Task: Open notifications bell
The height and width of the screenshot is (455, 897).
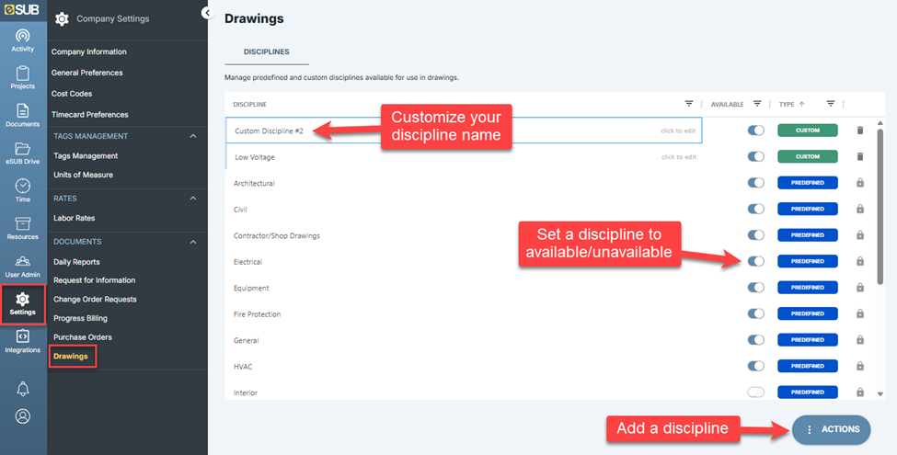Action: [23, 389]
